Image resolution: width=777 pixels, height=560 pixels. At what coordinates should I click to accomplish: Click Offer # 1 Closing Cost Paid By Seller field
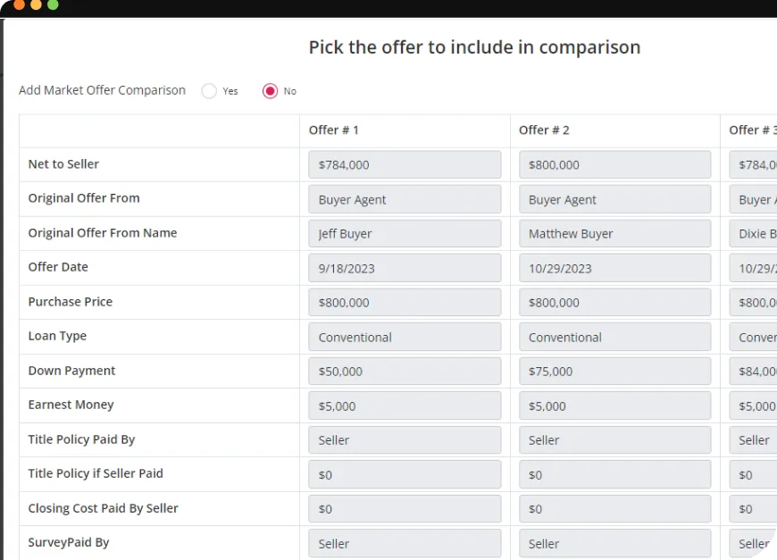(405, 509)
